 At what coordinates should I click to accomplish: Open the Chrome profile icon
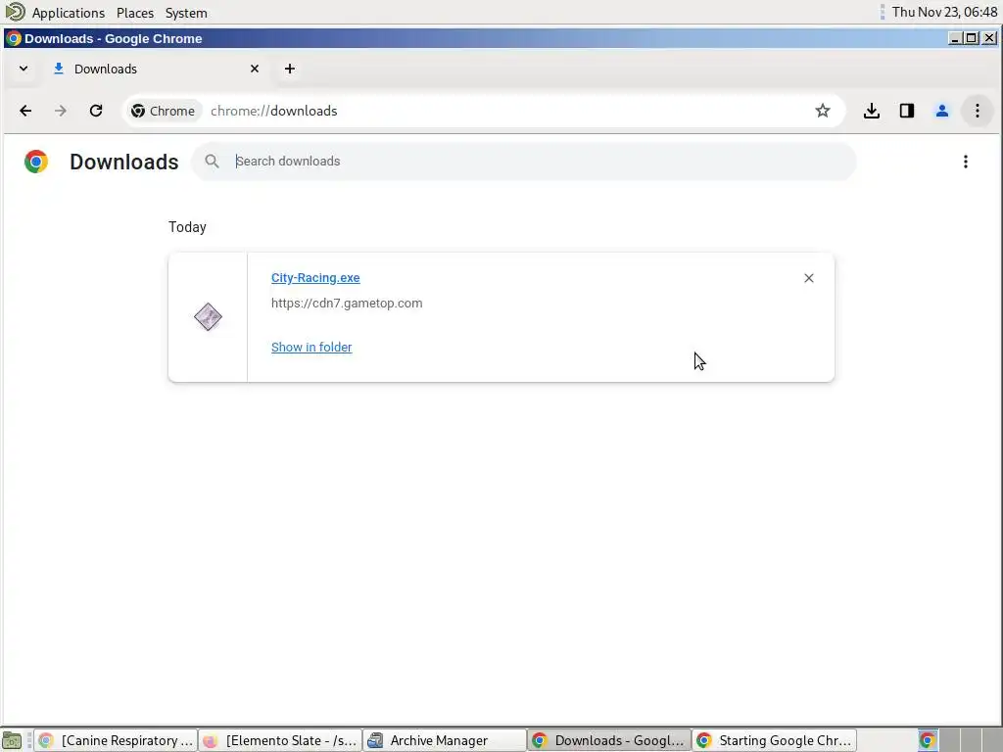click(941, 111)
